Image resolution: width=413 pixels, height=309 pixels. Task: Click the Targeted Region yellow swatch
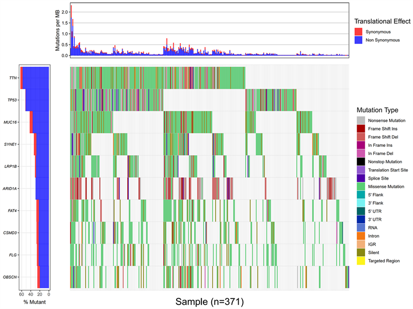pos(362,261)
